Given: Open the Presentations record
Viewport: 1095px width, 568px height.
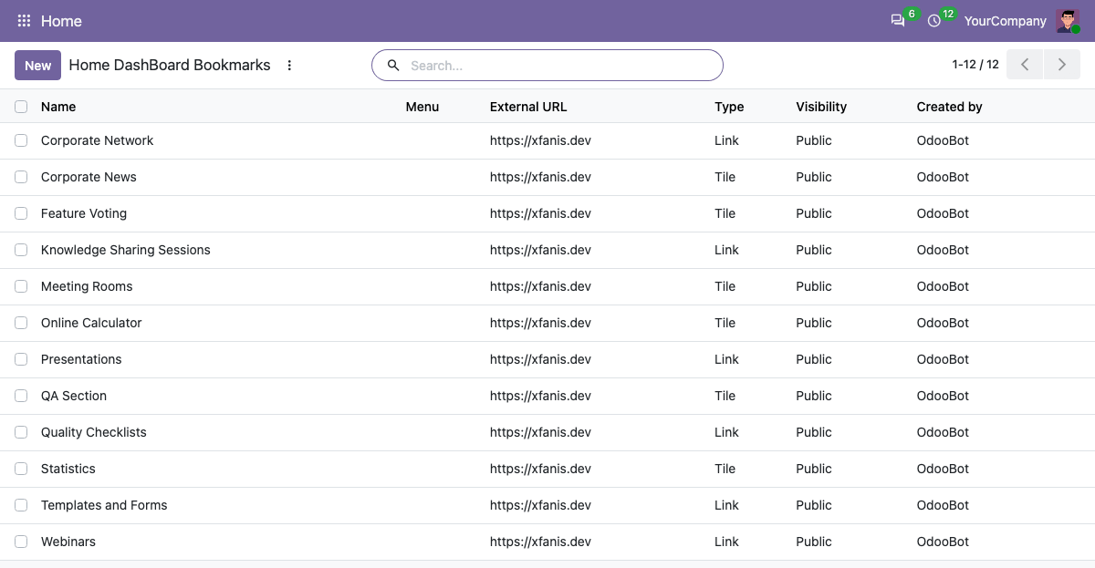Looking at the screenshot, I should click(x=81, y=359).
